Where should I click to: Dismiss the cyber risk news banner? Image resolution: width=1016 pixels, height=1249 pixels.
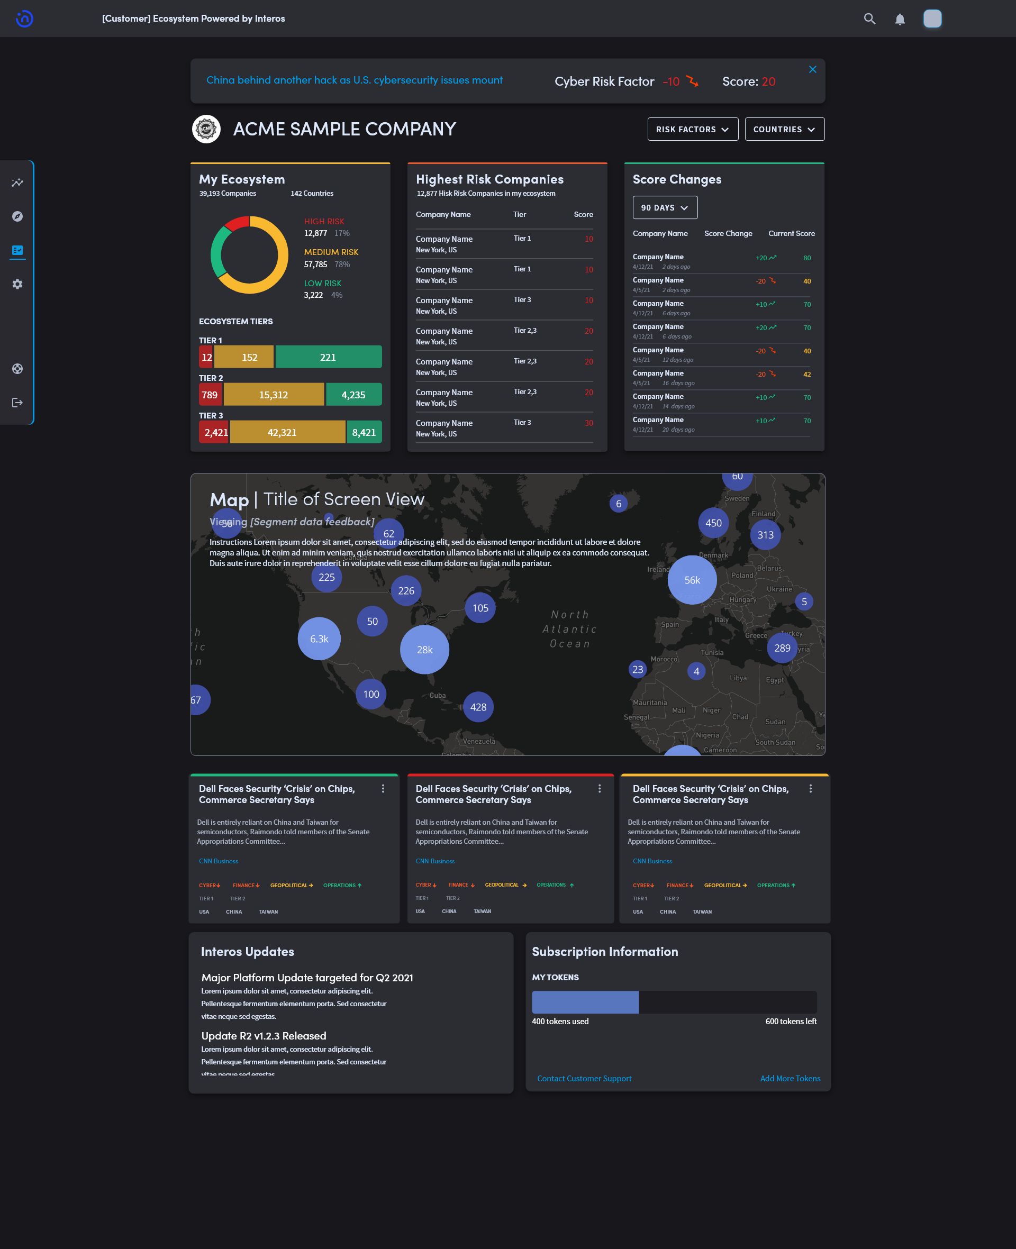[x=812, y=69]
